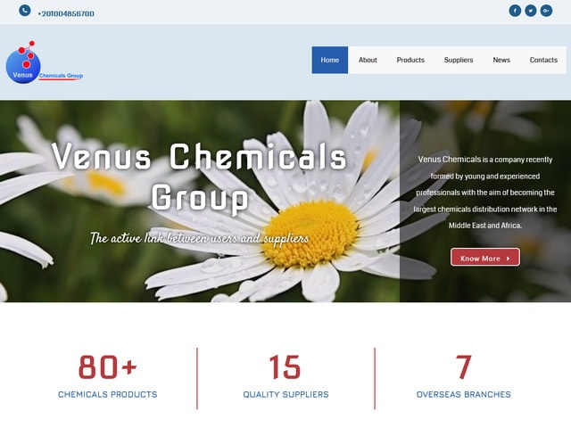Open the About page
The width and height of the screenshot is (571, 428).
tap(368, 60)
